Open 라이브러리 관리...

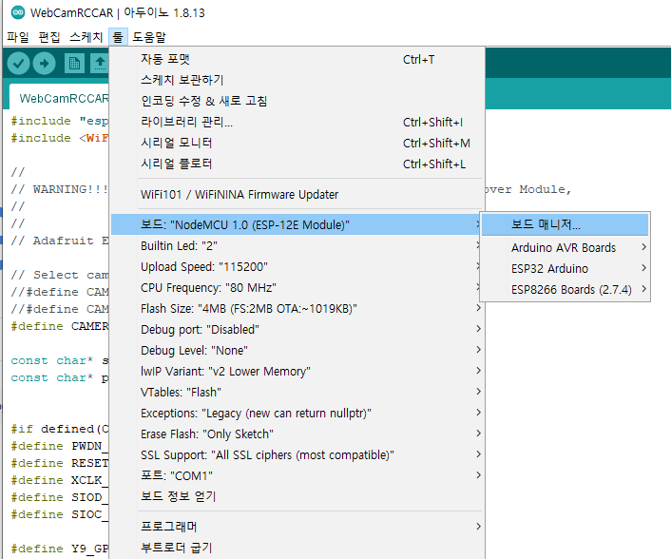pos(297,122)
